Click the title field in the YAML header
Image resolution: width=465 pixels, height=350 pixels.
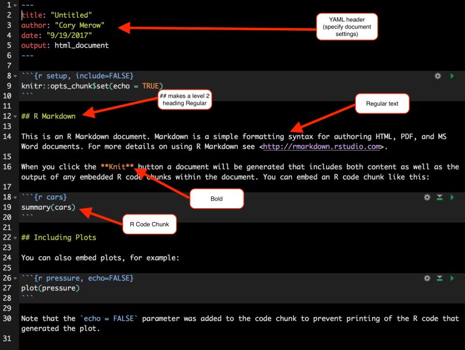click(55, 14)
